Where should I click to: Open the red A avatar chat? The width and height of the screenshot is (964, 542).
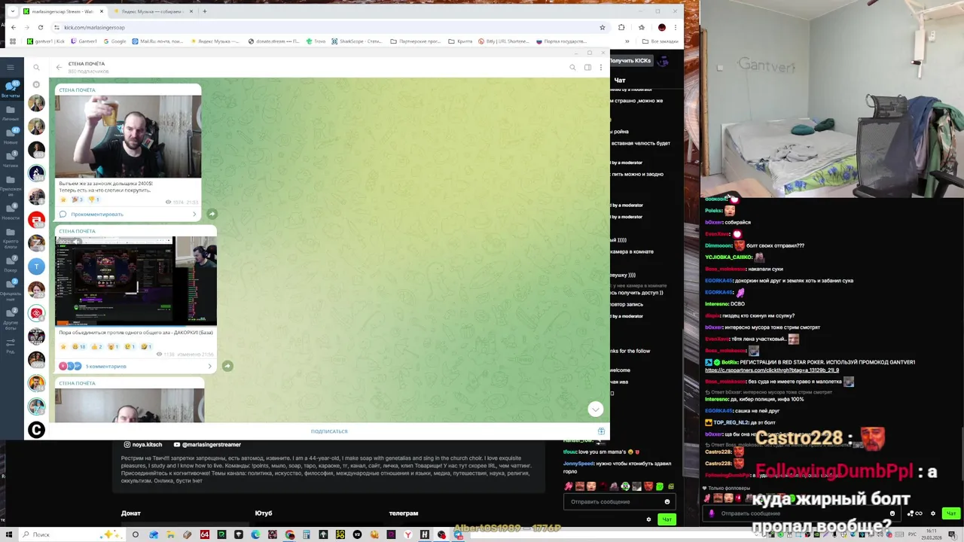(x=36, y=220)
